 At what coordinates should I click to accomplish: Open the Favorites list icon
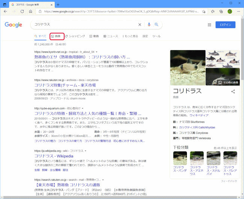[x=213, y=11]
